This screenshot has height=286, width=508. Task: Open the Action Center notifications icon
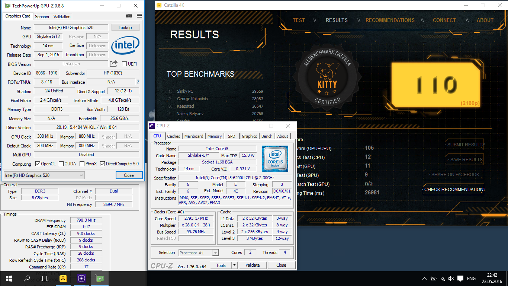pos(460,279)
